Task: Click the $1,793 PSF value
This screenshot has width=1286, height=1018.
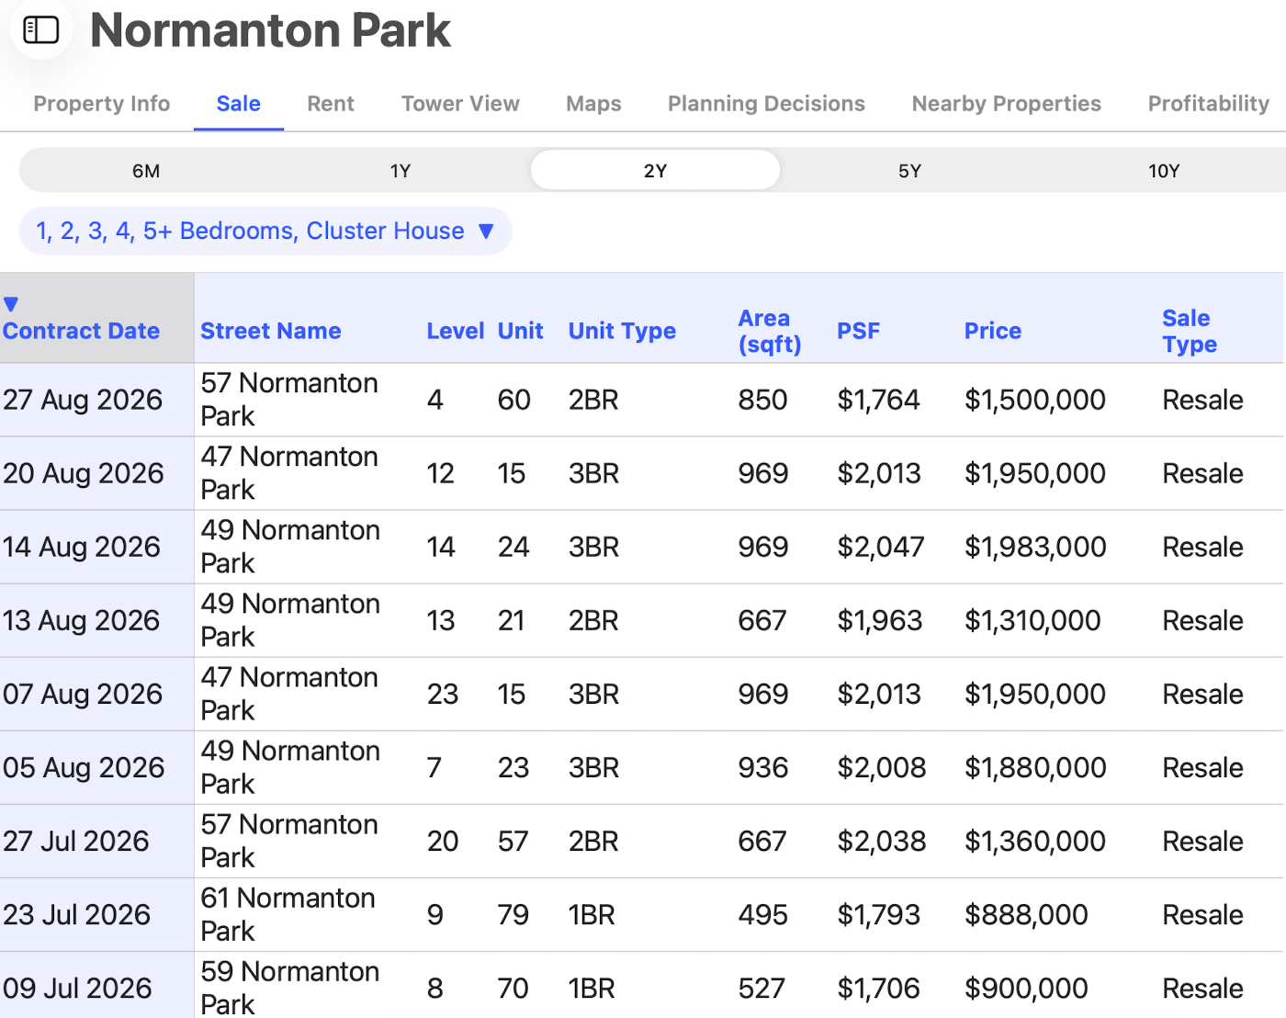Action: [x=878, y=914]
